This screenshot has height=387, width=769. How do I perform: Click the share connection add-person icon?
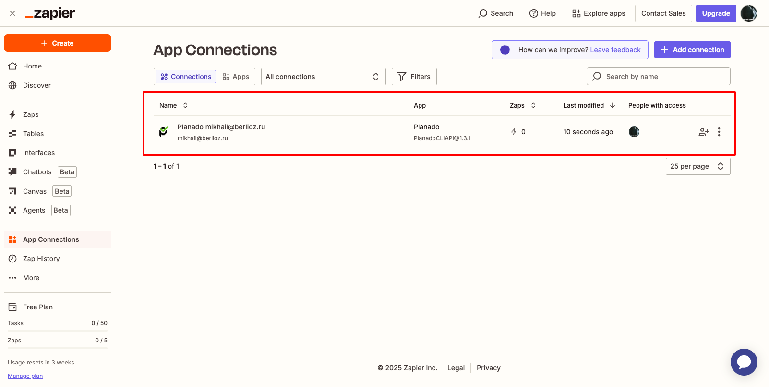pos(704,132)
